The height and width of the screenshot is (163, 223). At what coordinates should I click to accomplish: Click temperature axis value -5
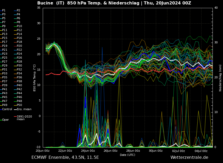[39, 132]
